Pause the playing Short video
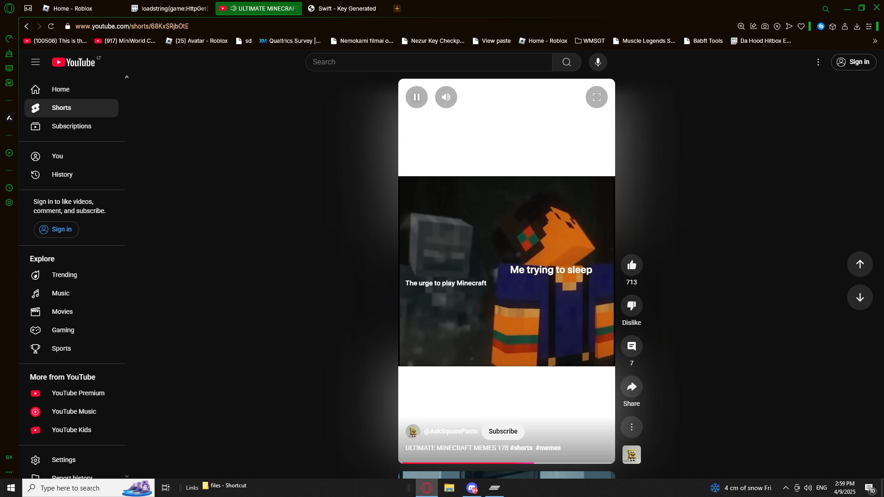The image size is (884, 497). [416, 97]
